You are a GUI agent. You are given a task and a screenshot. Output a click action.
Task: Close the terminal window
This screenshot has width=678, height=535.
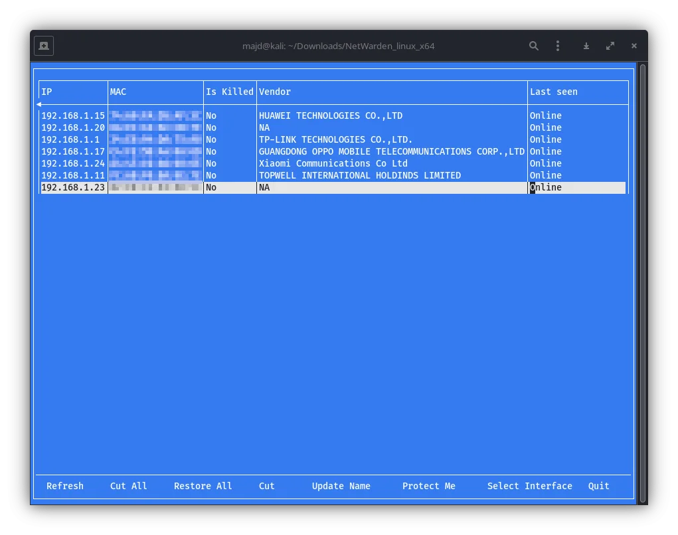pos(634,46)
